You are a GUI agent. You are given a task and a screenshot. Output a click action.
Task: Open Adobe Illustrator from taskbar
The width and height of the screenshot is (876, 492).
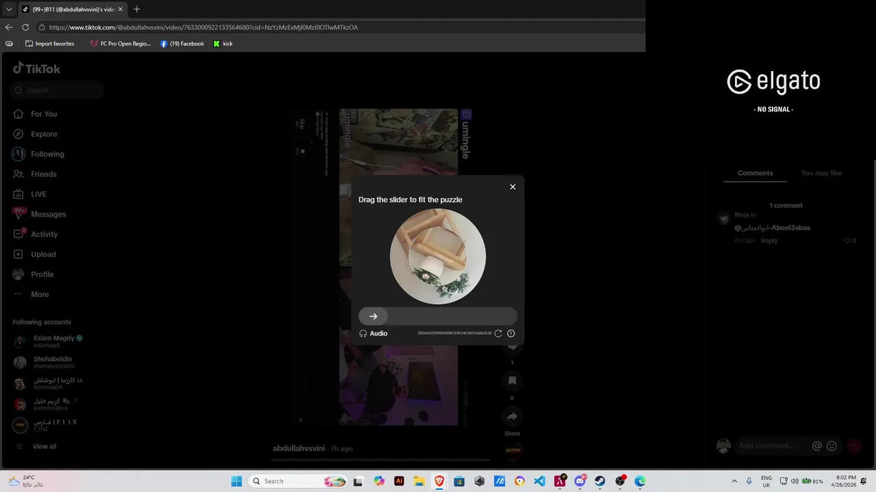click(399, 481)
